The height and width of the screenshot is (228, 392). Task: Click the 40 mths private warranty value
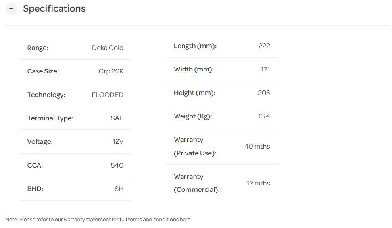point(257,147)
